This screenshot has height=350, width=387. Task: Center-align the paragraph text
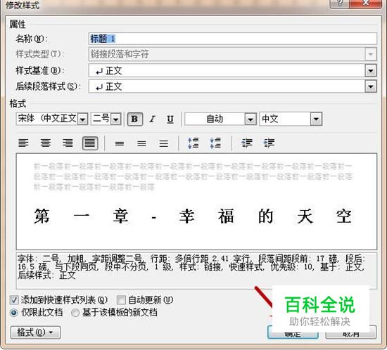tap(46, 143)
